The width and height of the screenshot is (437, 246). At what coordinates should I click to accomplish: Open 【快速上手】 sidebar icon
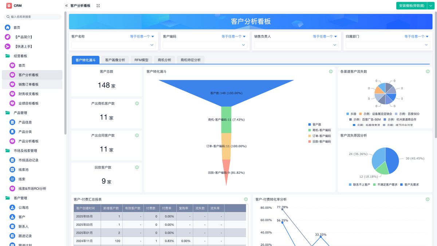point(8,46)
